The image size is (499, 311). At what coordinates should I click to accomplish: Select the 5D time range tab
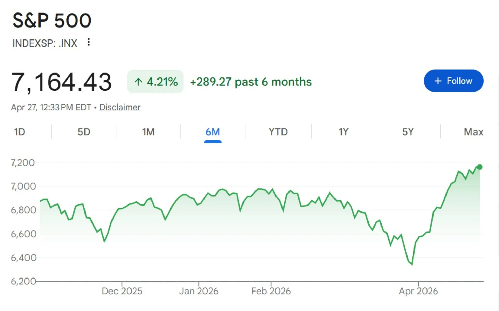pos(84,132)
